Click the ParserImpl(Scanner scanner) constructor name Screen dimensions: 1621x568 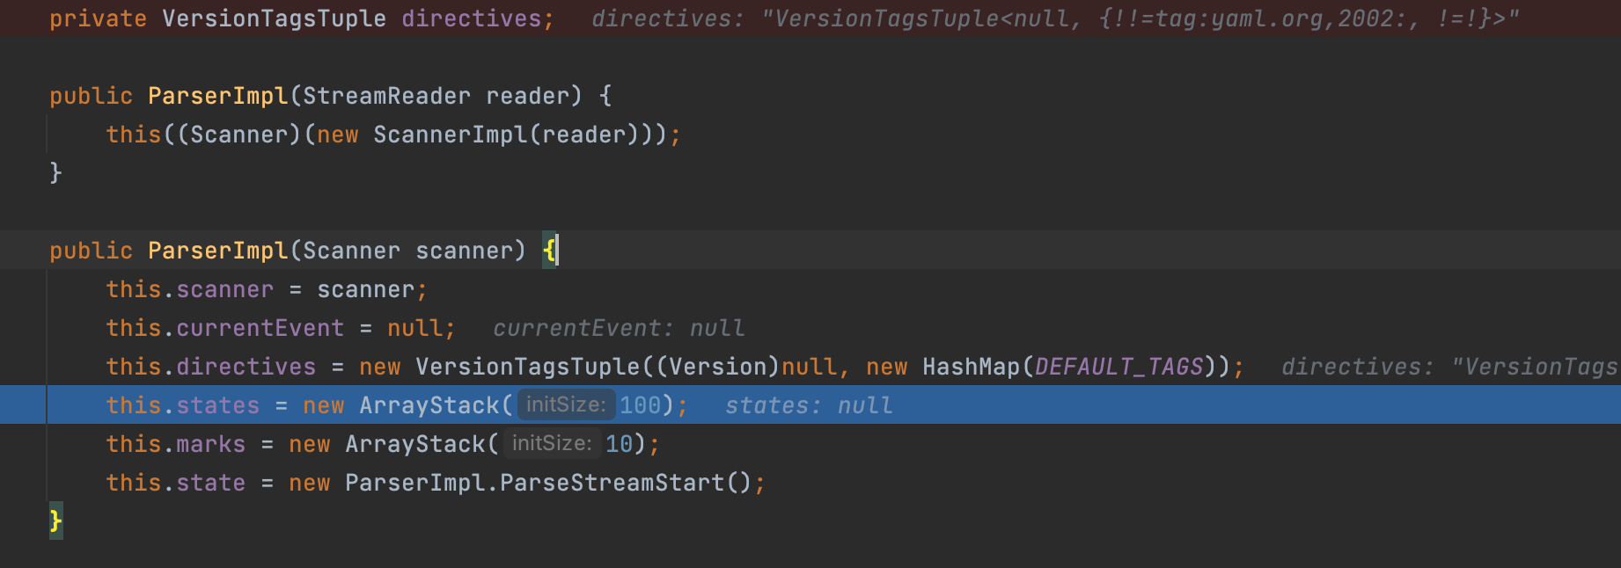tap(217, 251)
